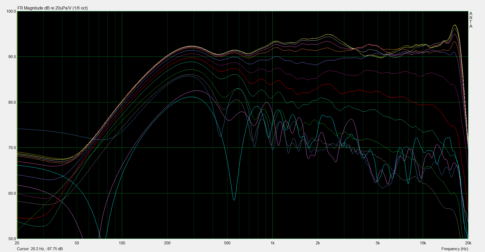Click the 500 Hz x-axis label
The width and height of the screenshot is (485, 252).
tap(227, 243)
